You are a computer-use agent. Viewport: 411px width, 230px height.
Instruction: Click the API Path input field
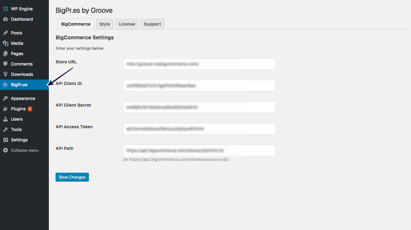coord(199,150)
